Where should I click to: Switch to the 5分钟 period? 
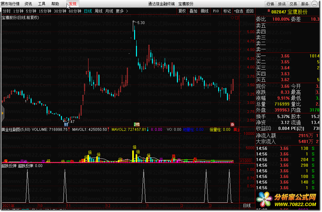[x=31, y=11]
